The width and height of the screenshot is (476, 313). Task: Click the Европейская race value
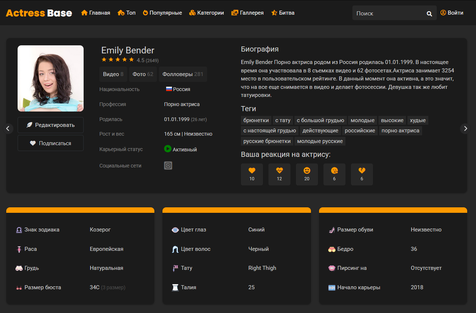106,249
